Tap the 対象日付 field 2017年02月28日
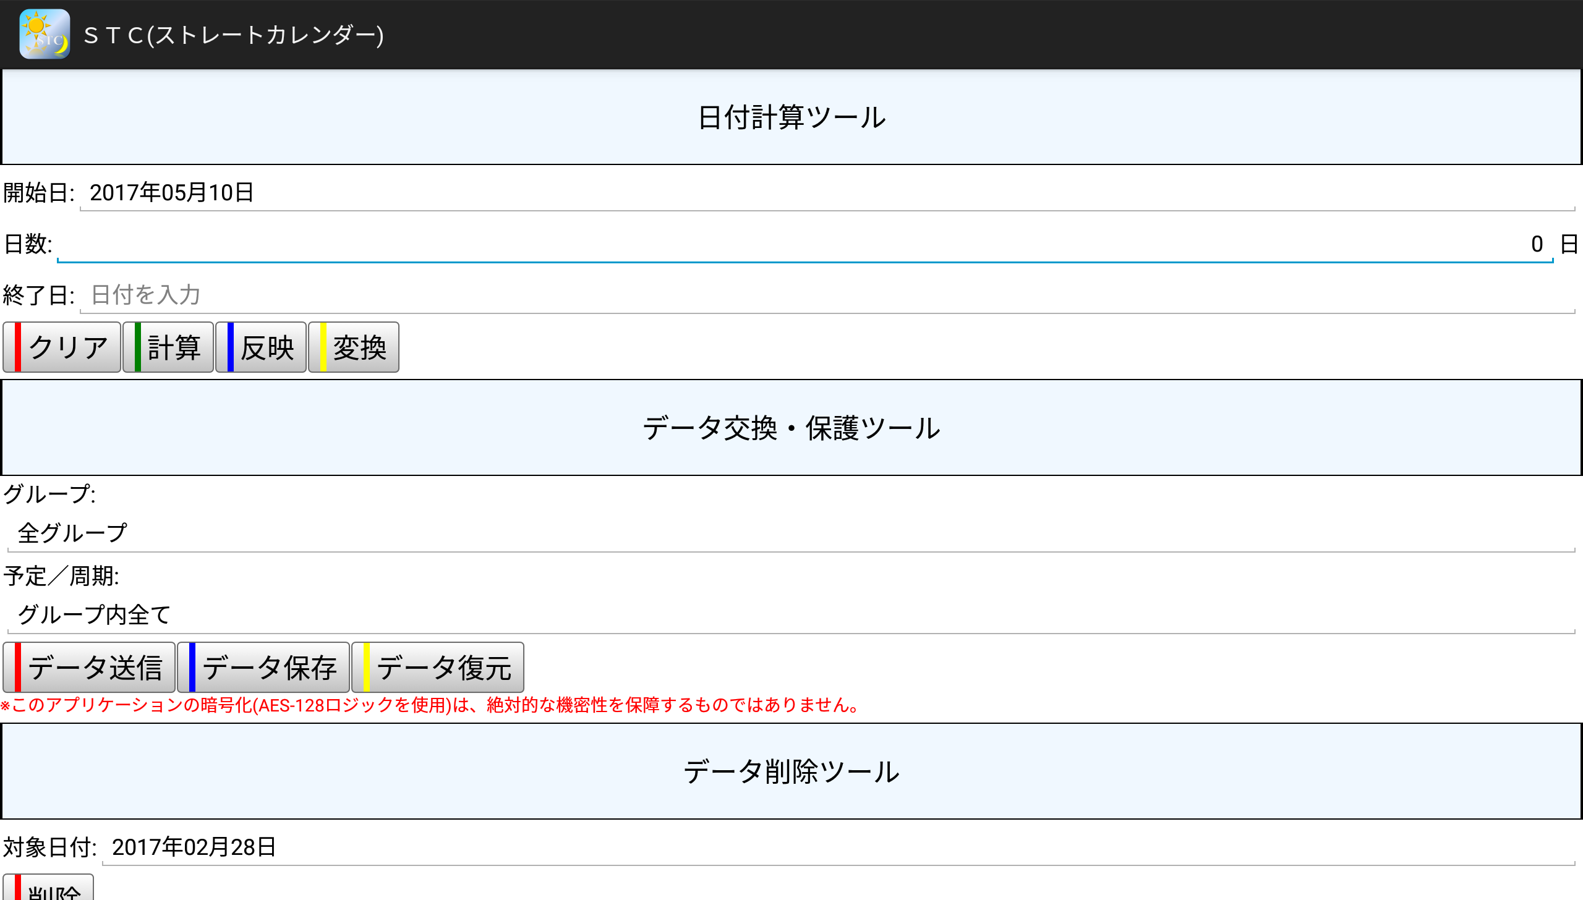Image resolution: width=1583 pixels, height=900 pixels. click(837, 847)
